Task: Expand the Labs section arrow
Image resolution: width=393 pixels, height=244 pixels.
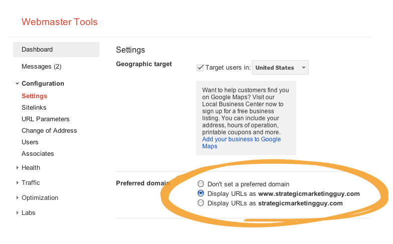Action: click(17, 213)
